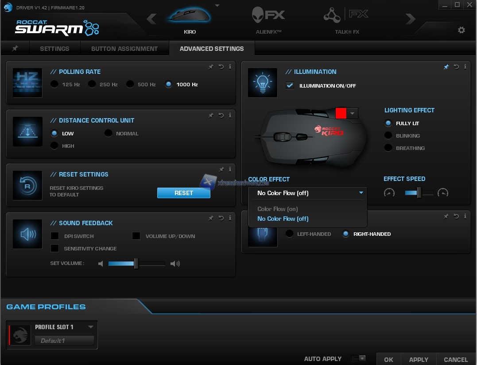The width and height of the screenshot is (477, 365).
Task: Click the settings gear icon
Action: click(x=461, y=30)
